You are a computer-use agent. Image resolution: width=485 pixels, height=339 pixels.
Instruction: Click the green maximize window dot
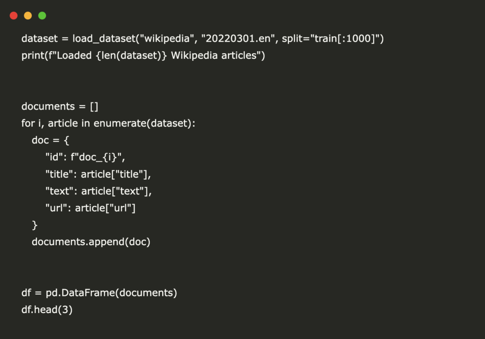[x=42, y=16]
